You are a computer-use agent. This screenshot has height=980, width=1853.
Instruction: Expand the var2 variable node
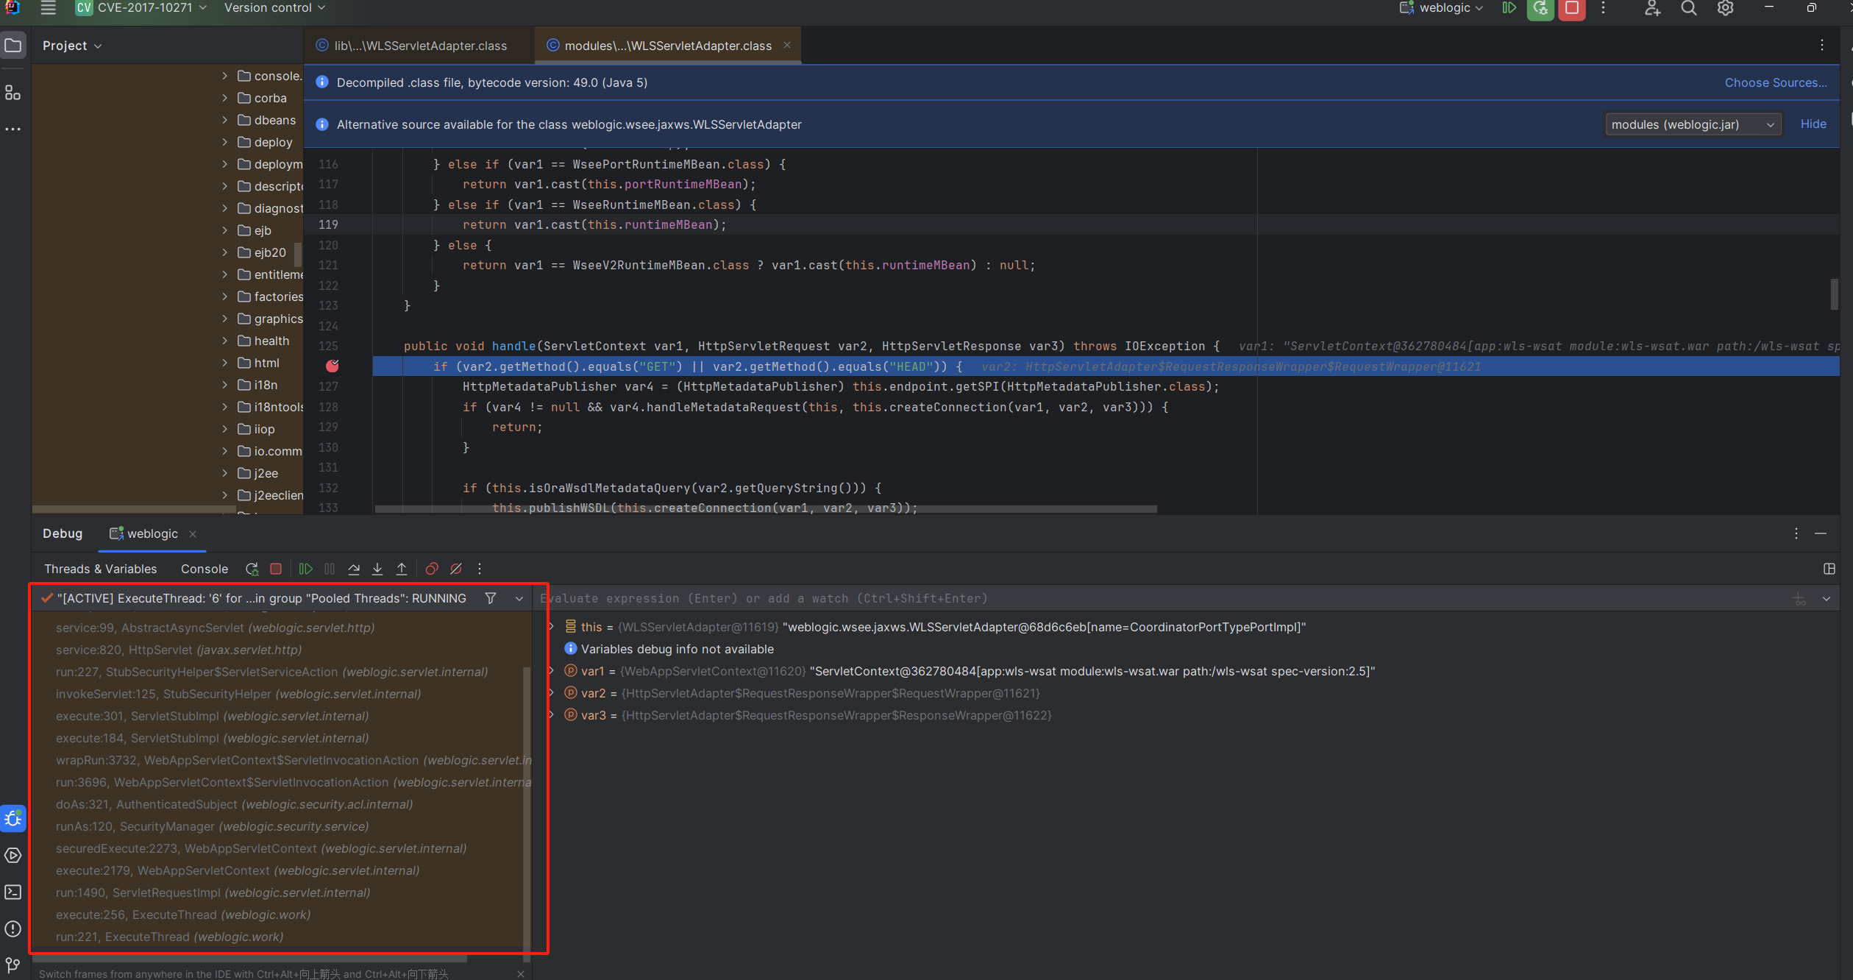click(552, 693)
